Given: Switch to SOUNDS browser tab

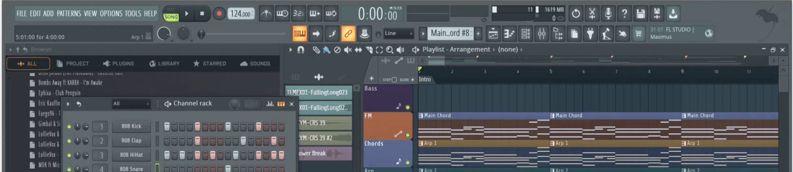Looking at the screenshot, I should [255, 64].
